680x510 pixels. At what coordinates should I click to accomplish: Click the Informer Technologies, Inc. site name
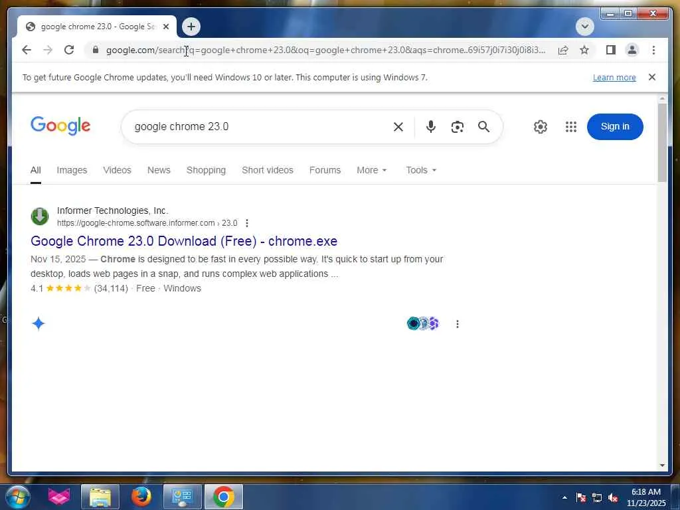tap(112, 211)
